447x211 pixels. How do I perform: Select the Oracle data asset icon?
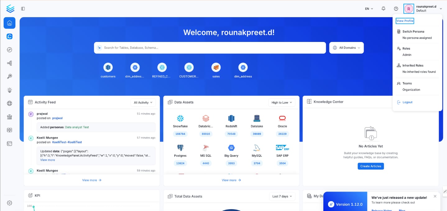tap(282, 118)
